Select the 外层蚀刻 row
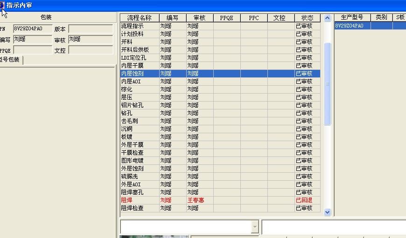The image size is (406, 238). 220,169
